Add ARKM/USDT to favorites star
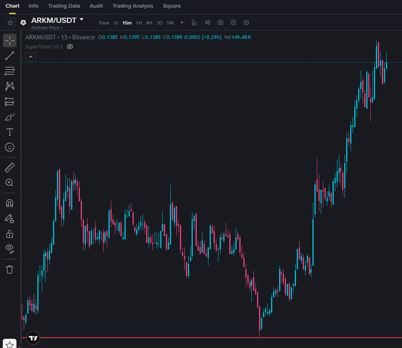The width and height of the screenshot is (402, 348). click(x=10, y=23)
